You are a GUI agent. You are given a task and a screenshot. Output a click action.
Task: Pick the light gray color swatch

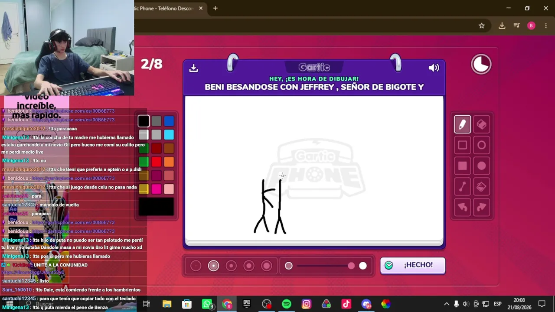pos(157,135)
